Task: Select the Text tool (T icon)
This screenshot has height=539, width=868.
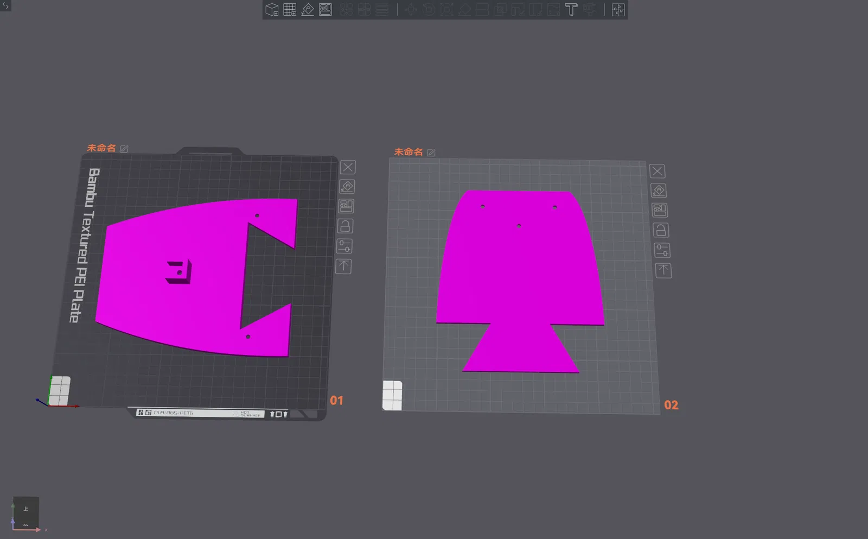Action: tap(571, 10)
